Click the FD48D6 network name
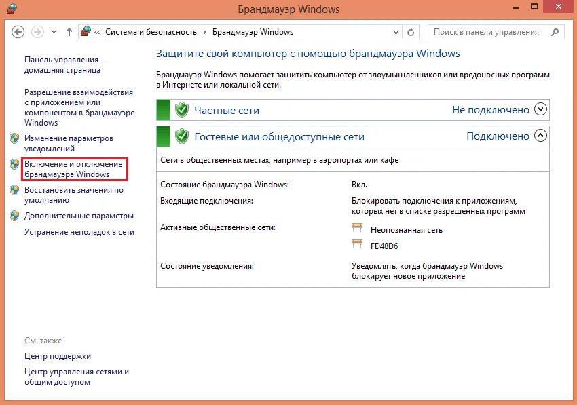 [x=384, y=246]
